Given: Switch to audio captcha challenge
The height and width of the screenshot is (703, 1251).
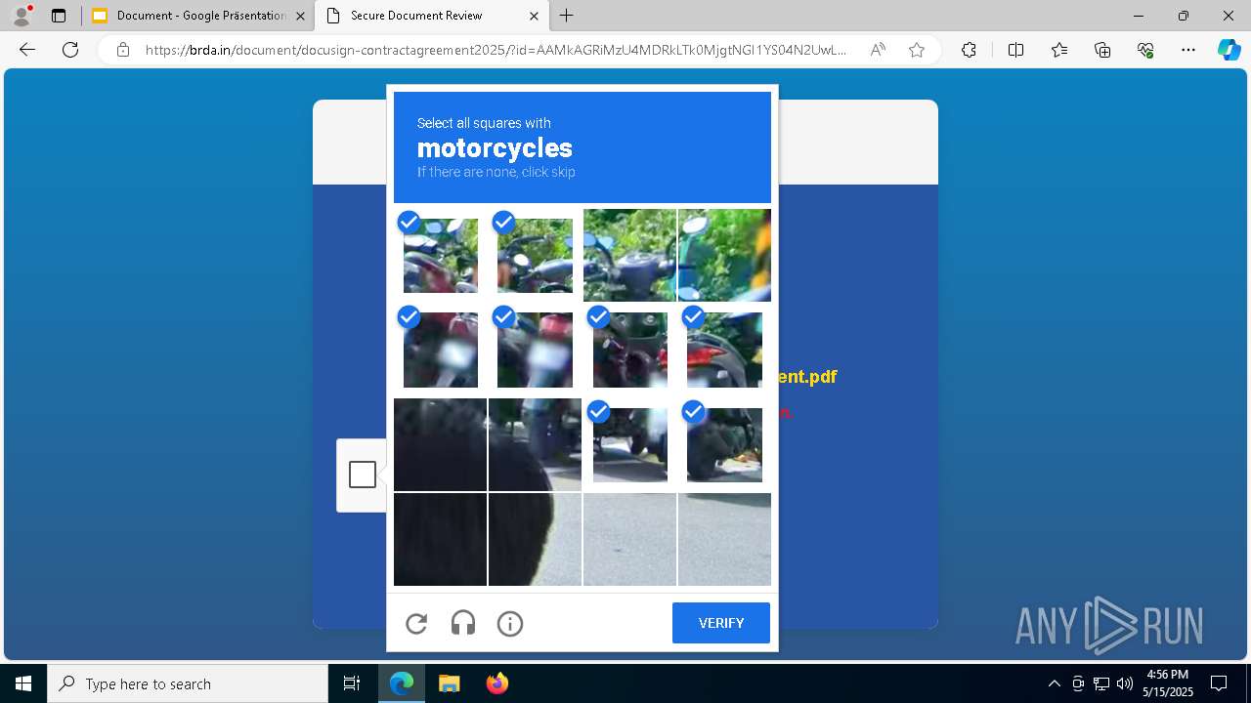Looking at the screenshot, I should click(463, 623).
